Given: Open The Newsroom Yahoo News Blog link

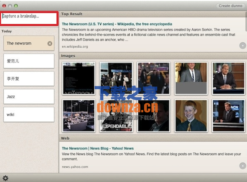Looking at the screenshot, I should pos(98,148).
